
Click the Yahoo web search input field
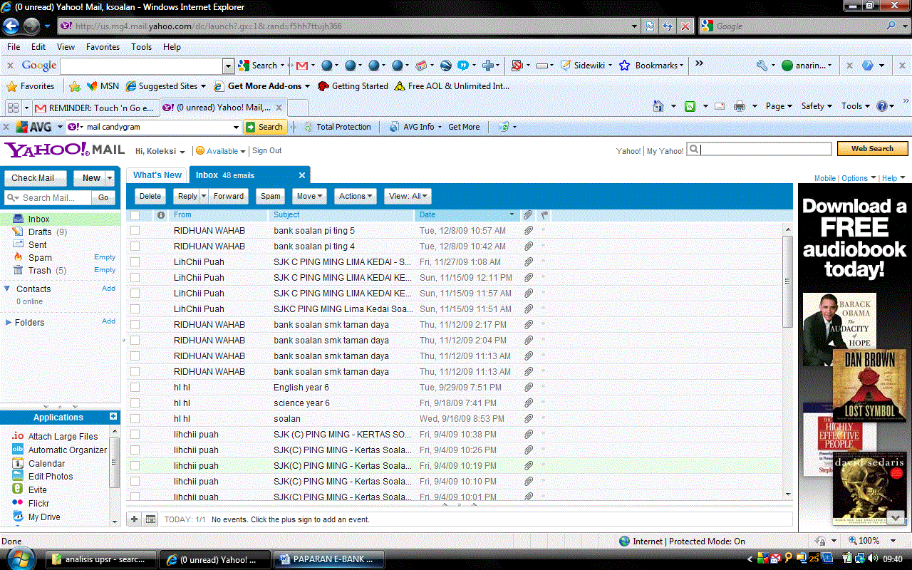pos(760,149)
